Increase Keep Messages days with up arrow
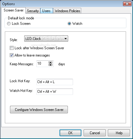133x139 pixels. coord(50,63)
